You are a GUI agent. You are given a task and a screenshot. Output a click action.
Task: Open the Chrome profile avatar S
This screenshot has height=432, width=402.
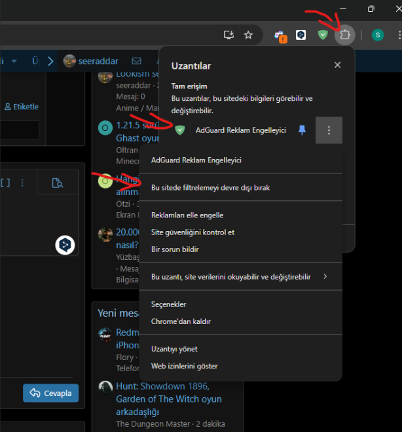coord(378,35)
